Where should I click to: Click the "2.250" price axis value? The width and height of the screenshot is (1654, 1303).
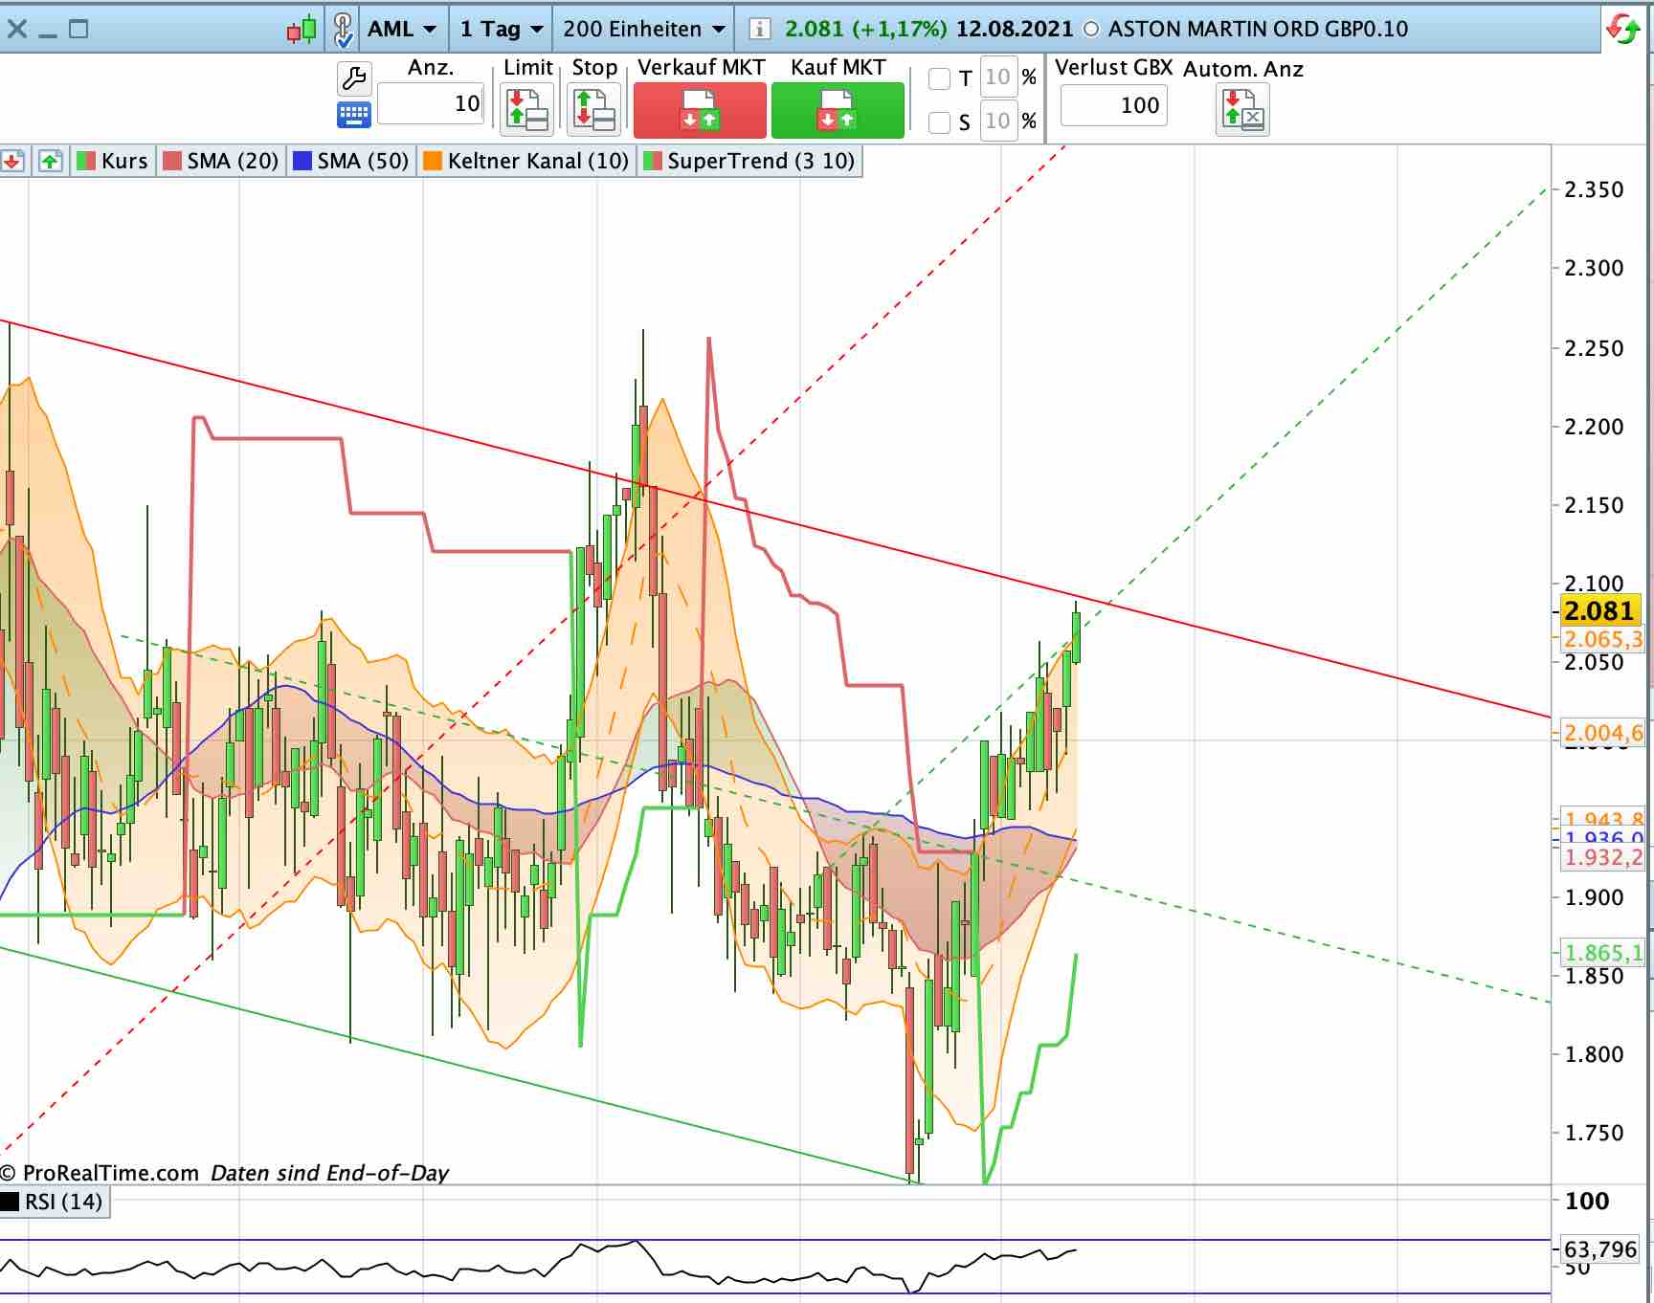1594,348
